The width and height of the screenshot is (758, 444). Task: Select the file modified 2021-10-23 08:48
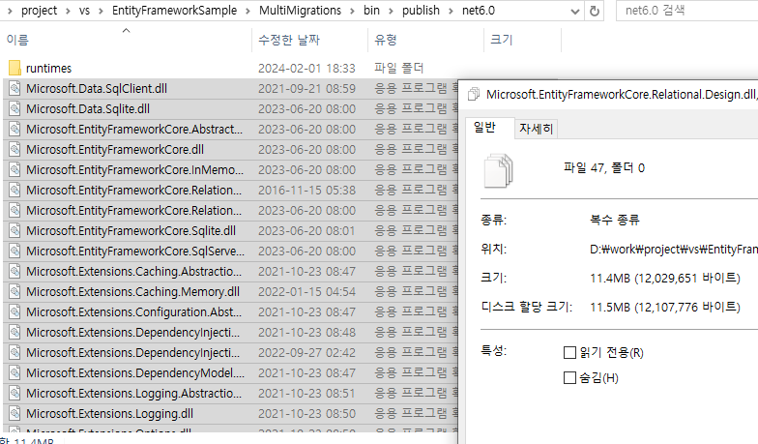(x=230, y=333)
